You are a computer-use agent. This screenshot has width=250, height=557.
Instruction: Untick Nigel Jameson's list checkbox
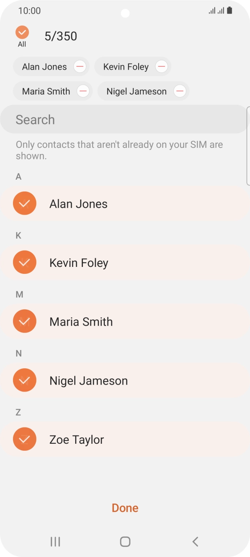24,380
